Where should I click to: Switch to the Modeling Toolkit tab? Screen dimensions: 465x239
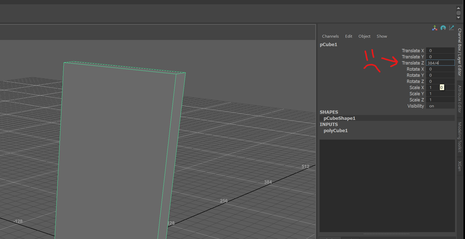(x=460, y=137)
